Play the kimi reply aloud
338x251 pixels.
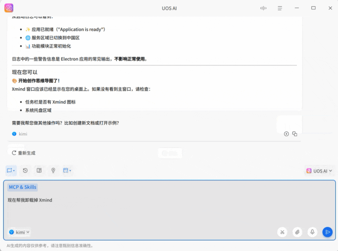point(286,134)
